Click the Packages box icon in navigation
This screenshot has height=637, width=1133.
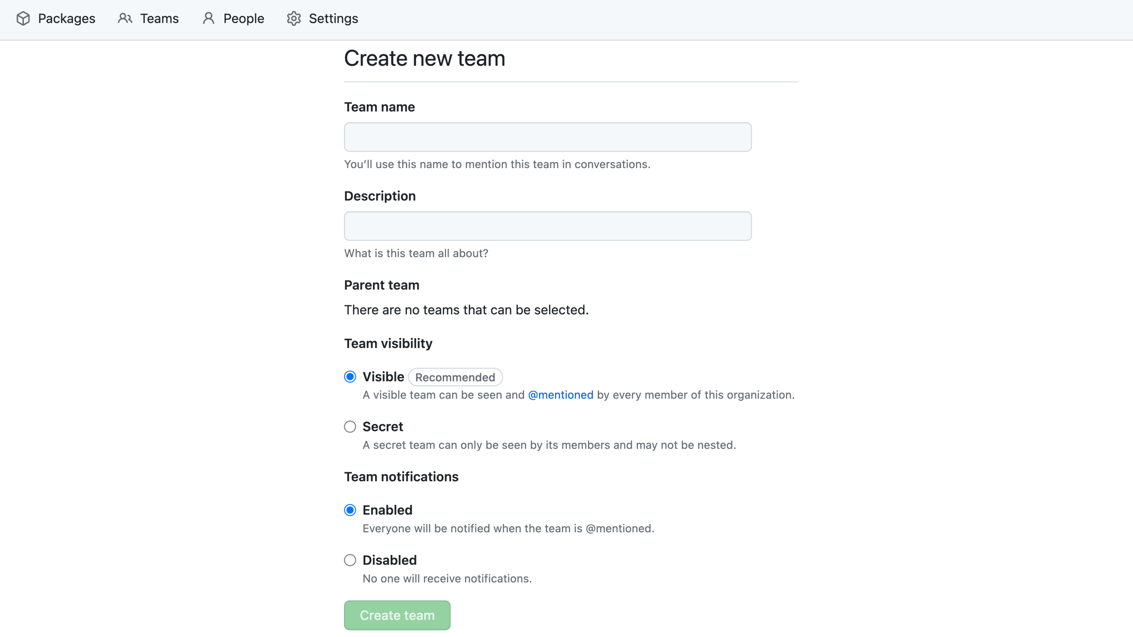[x=23, y=18]
